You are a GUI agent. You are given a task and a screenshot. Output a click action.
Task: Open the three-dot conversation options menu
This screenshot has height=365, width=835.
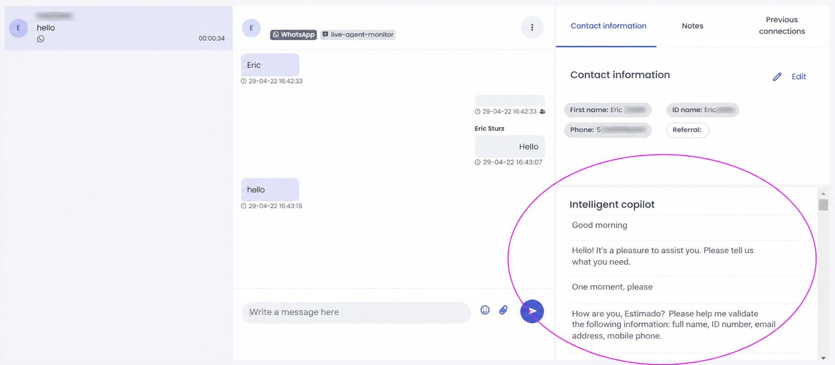pyautogui.click(x=532, y=27)
